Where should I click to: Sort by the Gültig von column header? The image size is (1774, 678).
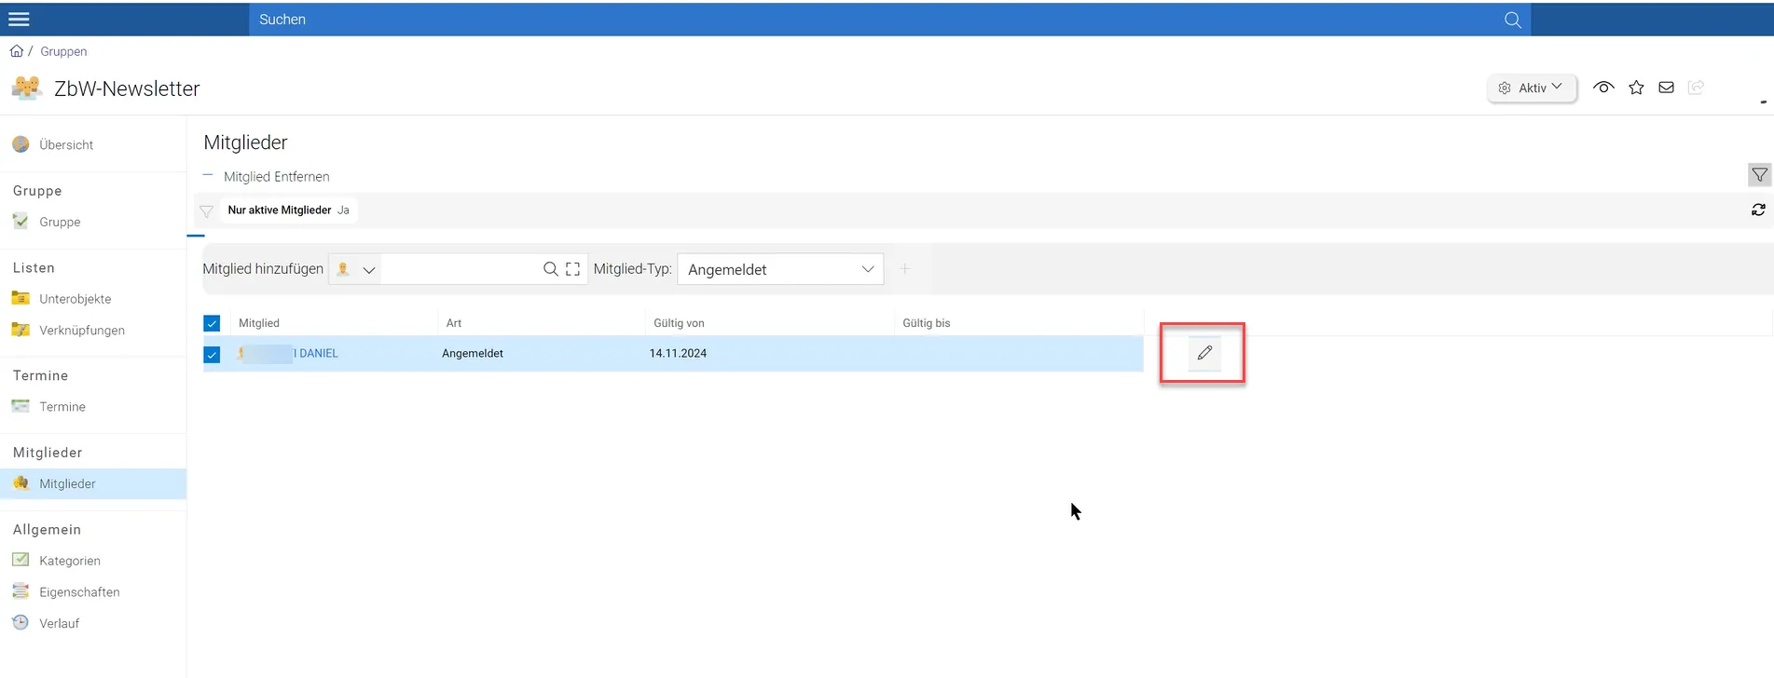pyautogui.click(x=679, y=323)
